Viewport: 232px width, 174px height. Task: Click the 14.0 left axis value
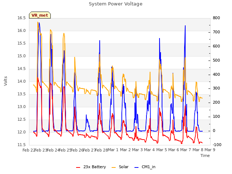[22, 81]
